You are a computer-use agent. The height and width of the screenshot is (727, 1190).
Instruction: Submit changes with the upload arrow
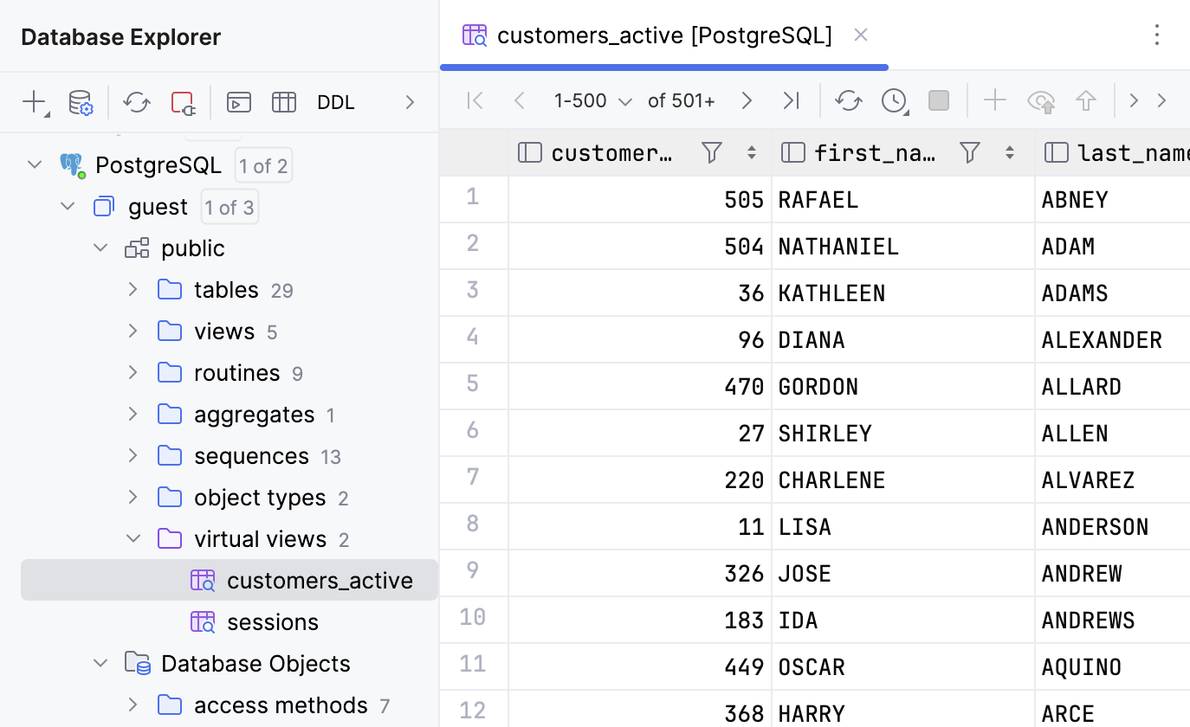click(1086, 100)
